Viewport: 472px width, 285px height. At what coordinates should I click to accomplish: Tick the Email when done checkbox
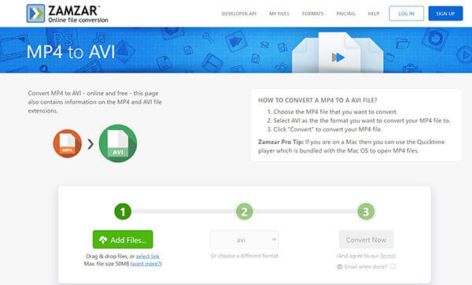(x=393, y=266)
